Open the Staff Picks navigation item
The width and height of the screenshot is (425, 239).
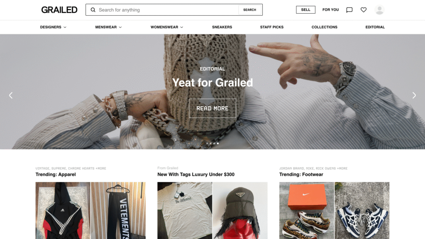click(271, 27)
